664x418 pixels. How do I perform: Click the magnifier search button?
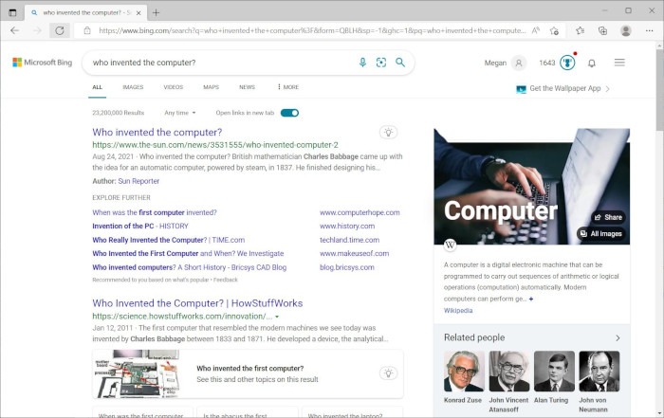tap(400, 63)
